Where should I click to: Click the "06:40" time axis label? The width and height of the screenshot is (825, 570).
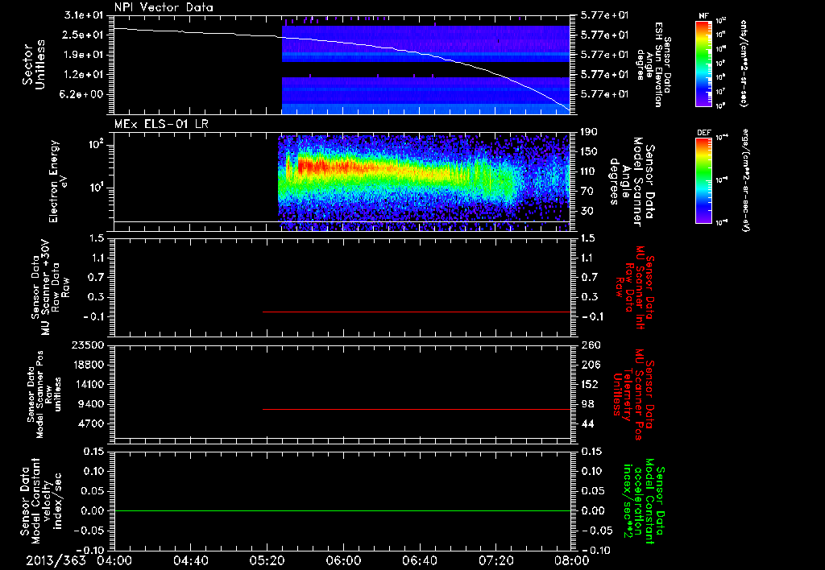pos(419,560)
